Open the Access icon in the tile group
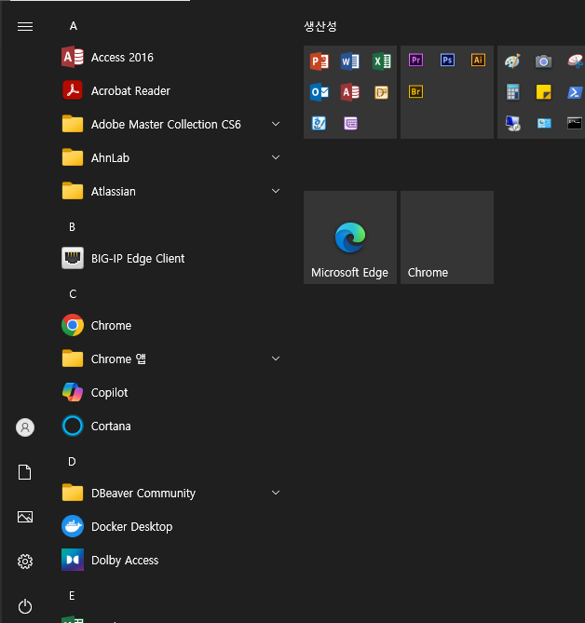The width and height of the screenshot is (585, 623). coord(350,92)
